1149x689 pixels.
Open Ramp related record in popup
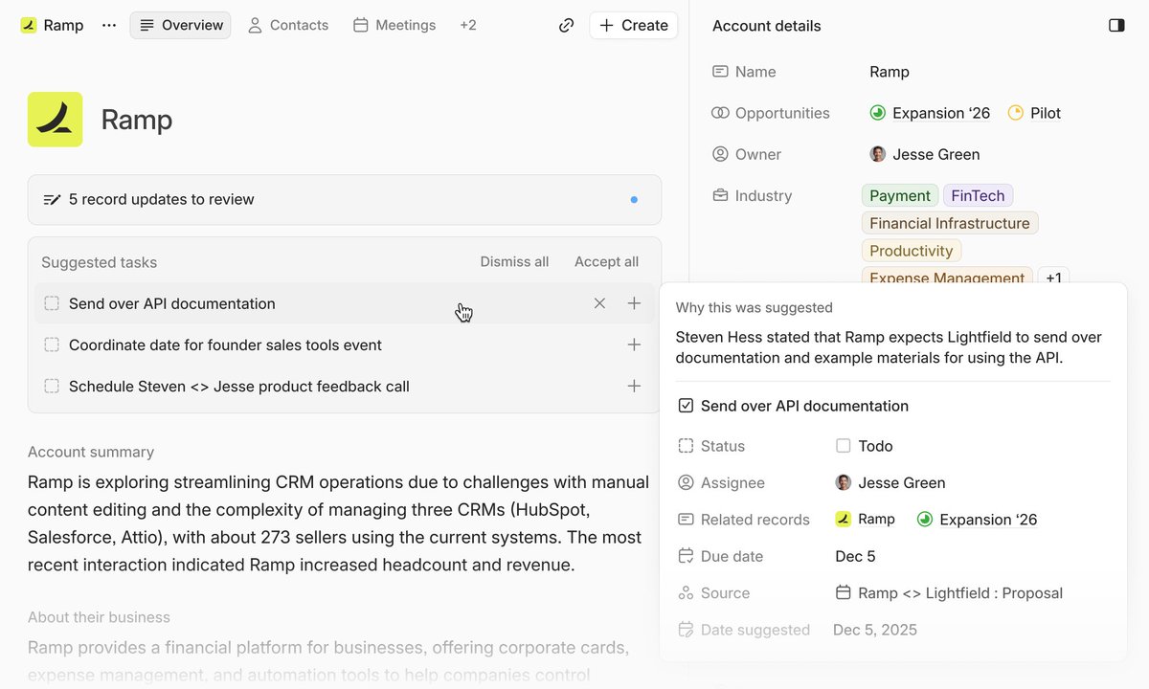(x=866, y=520)
